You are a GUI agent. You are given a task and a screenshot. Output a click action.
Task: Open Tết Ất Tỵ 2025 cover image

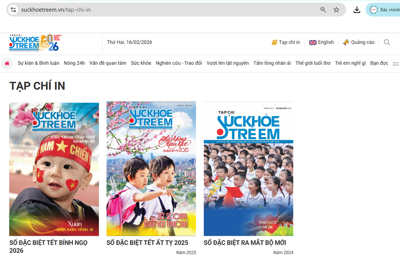(151, 168)
